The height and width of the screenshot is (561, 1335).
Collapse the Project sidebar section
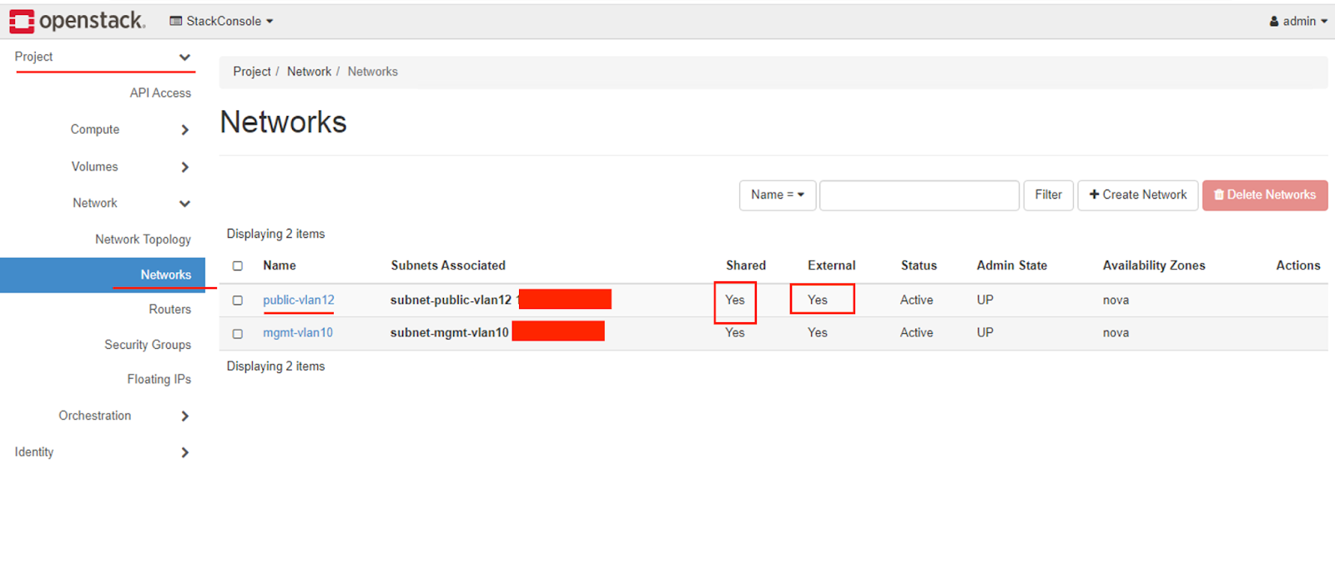(x=103, y=57)
